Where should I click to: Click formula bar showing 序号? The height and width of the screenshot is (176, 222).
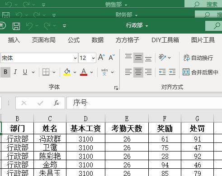point(144,103)
